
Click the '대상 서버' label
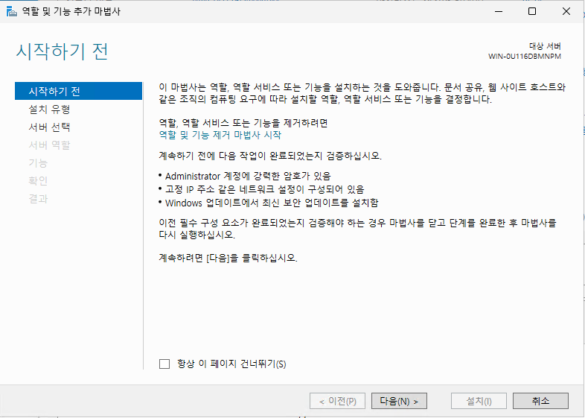545,46
